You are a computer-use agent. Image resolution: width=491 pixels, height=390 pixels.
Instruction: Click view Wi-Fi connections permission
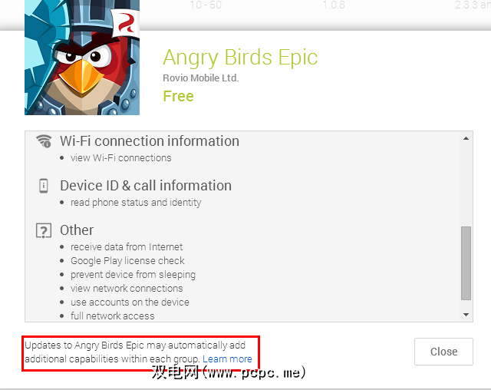pos(121,158)
